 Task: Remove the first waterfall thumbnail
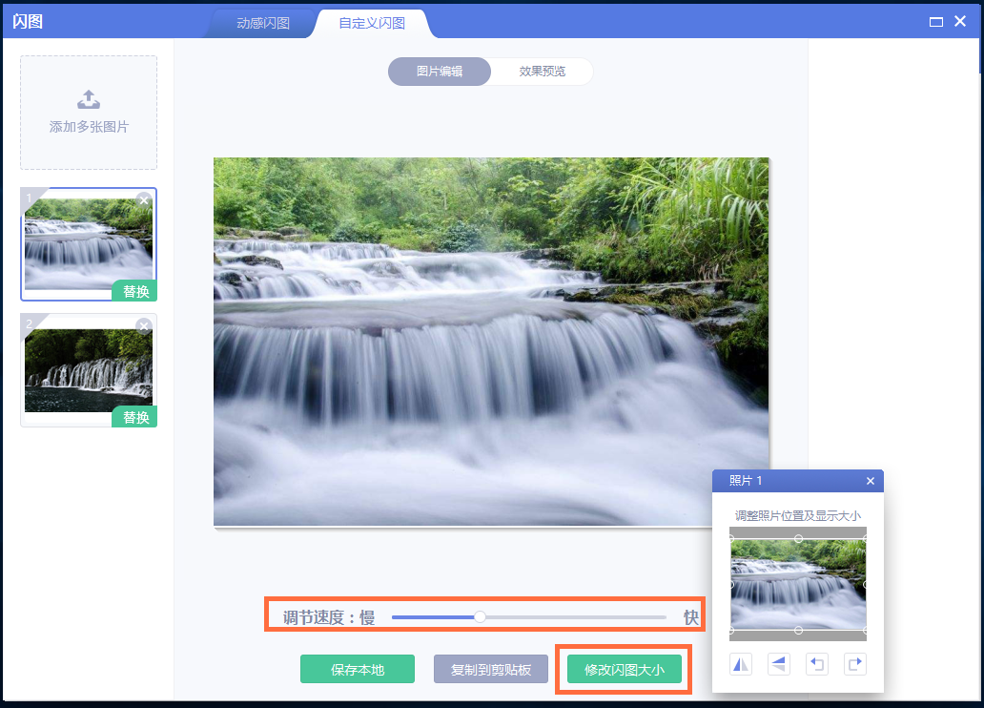[144, 199]
